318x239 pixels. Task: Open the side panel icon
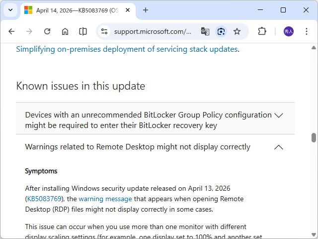83,31
